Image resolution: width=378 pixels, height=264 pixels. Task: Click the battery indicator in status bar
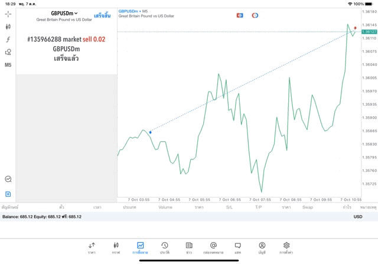pos(369,4)
